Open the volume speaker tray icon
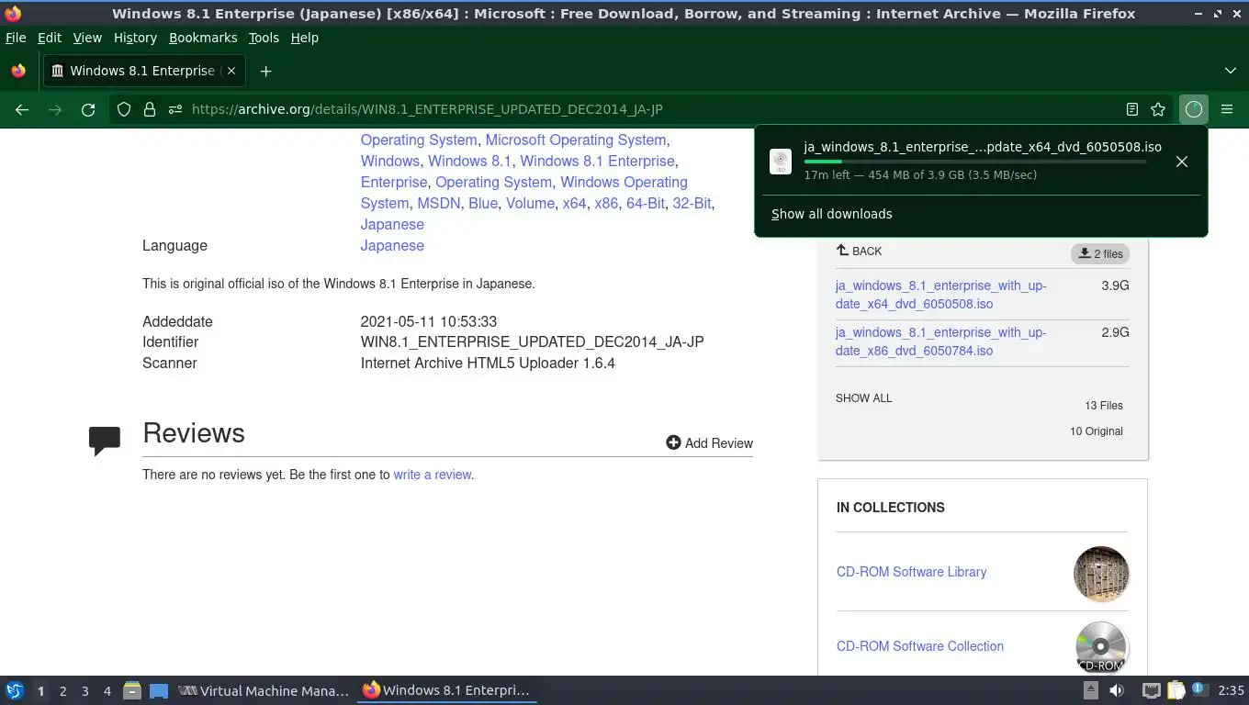This screenshot has width=1249, height=705. coord(1116,690)
